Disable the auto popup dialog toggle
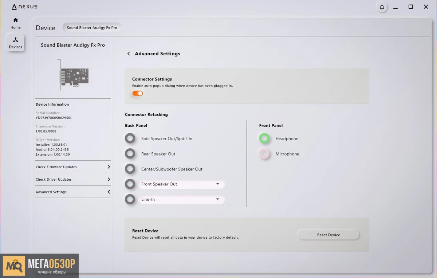 138,93
